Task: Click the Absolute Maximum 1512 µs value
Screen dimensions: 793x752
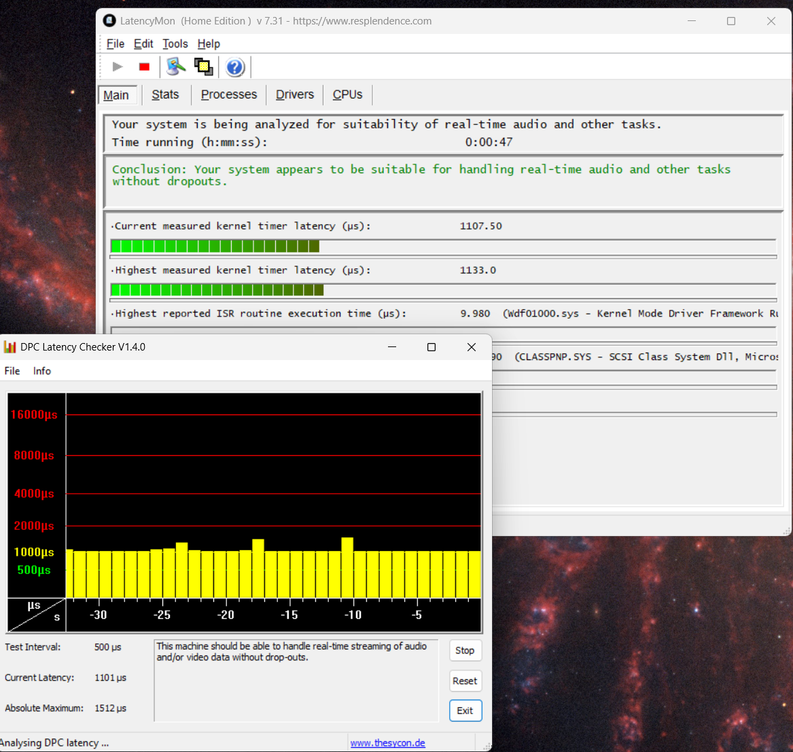Action: coord(110,708)
